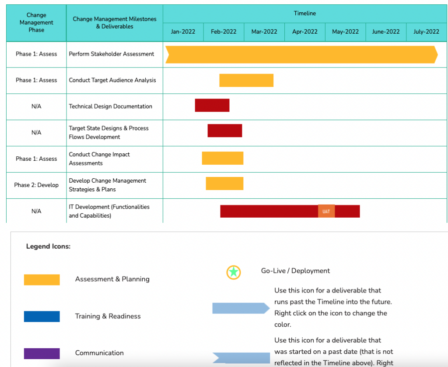Click the Timeline header title
The height and width of the screenshot is (367, 448).
[305, 14]
